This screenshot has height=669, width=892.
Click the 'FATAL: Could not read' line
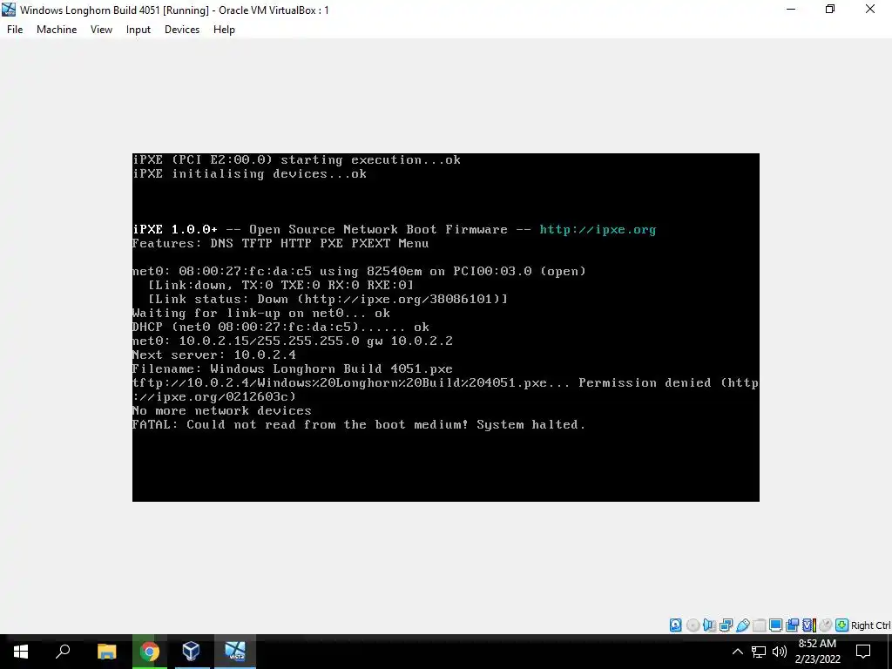pyautogui.click(x=358, y=424)
